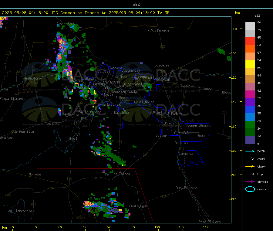The height and width of the screenshot is (231, 273).
Task: Select the yellow 51 dBZ color swatch
Action: pos(250,64)
